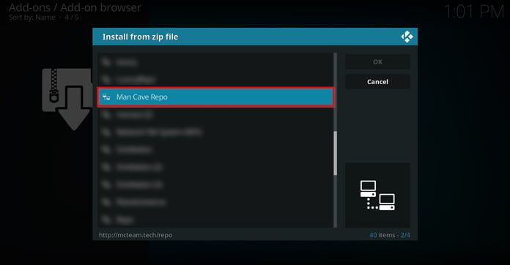Viewport: 510px width, 265px height.
Task: Click the http://mcteam.tech/repo path text
Action: (136, 235)
